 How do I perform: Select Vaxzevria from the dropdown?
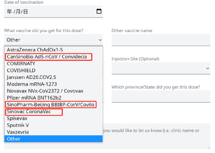coord(53,132)
